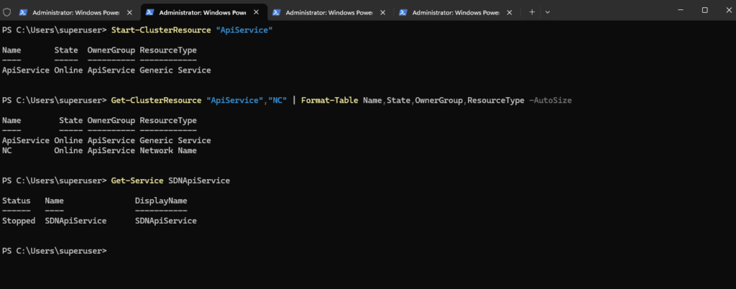Click the PowerShell icon on the third tab
The image size is (736, 289).
click(x=277, y=13)
